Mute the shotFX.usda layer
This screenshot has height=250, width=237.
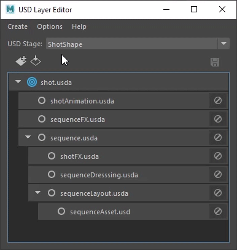pos(218,156)
